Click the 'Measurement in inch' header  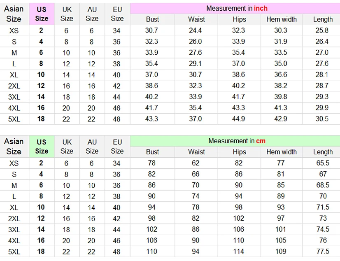(236, 8)
